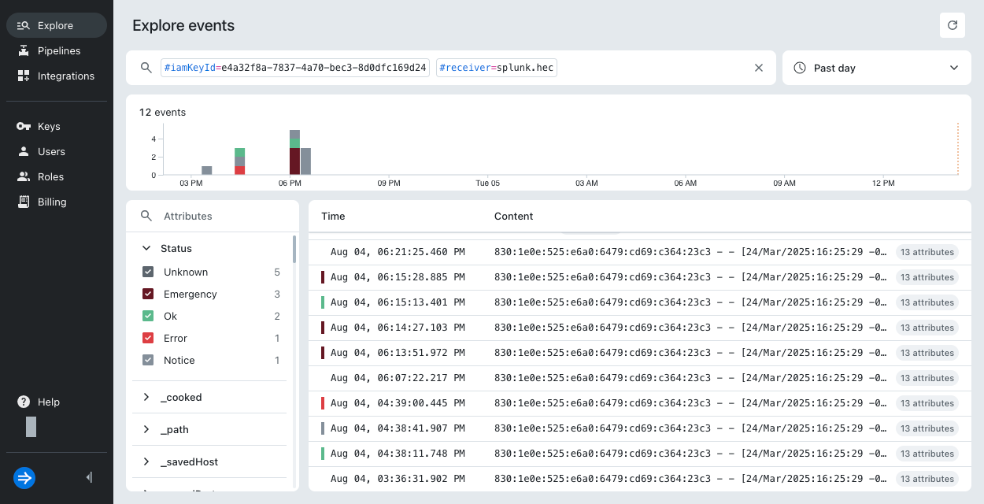Click the blue arrow logo icon

(x=24, y=478)
